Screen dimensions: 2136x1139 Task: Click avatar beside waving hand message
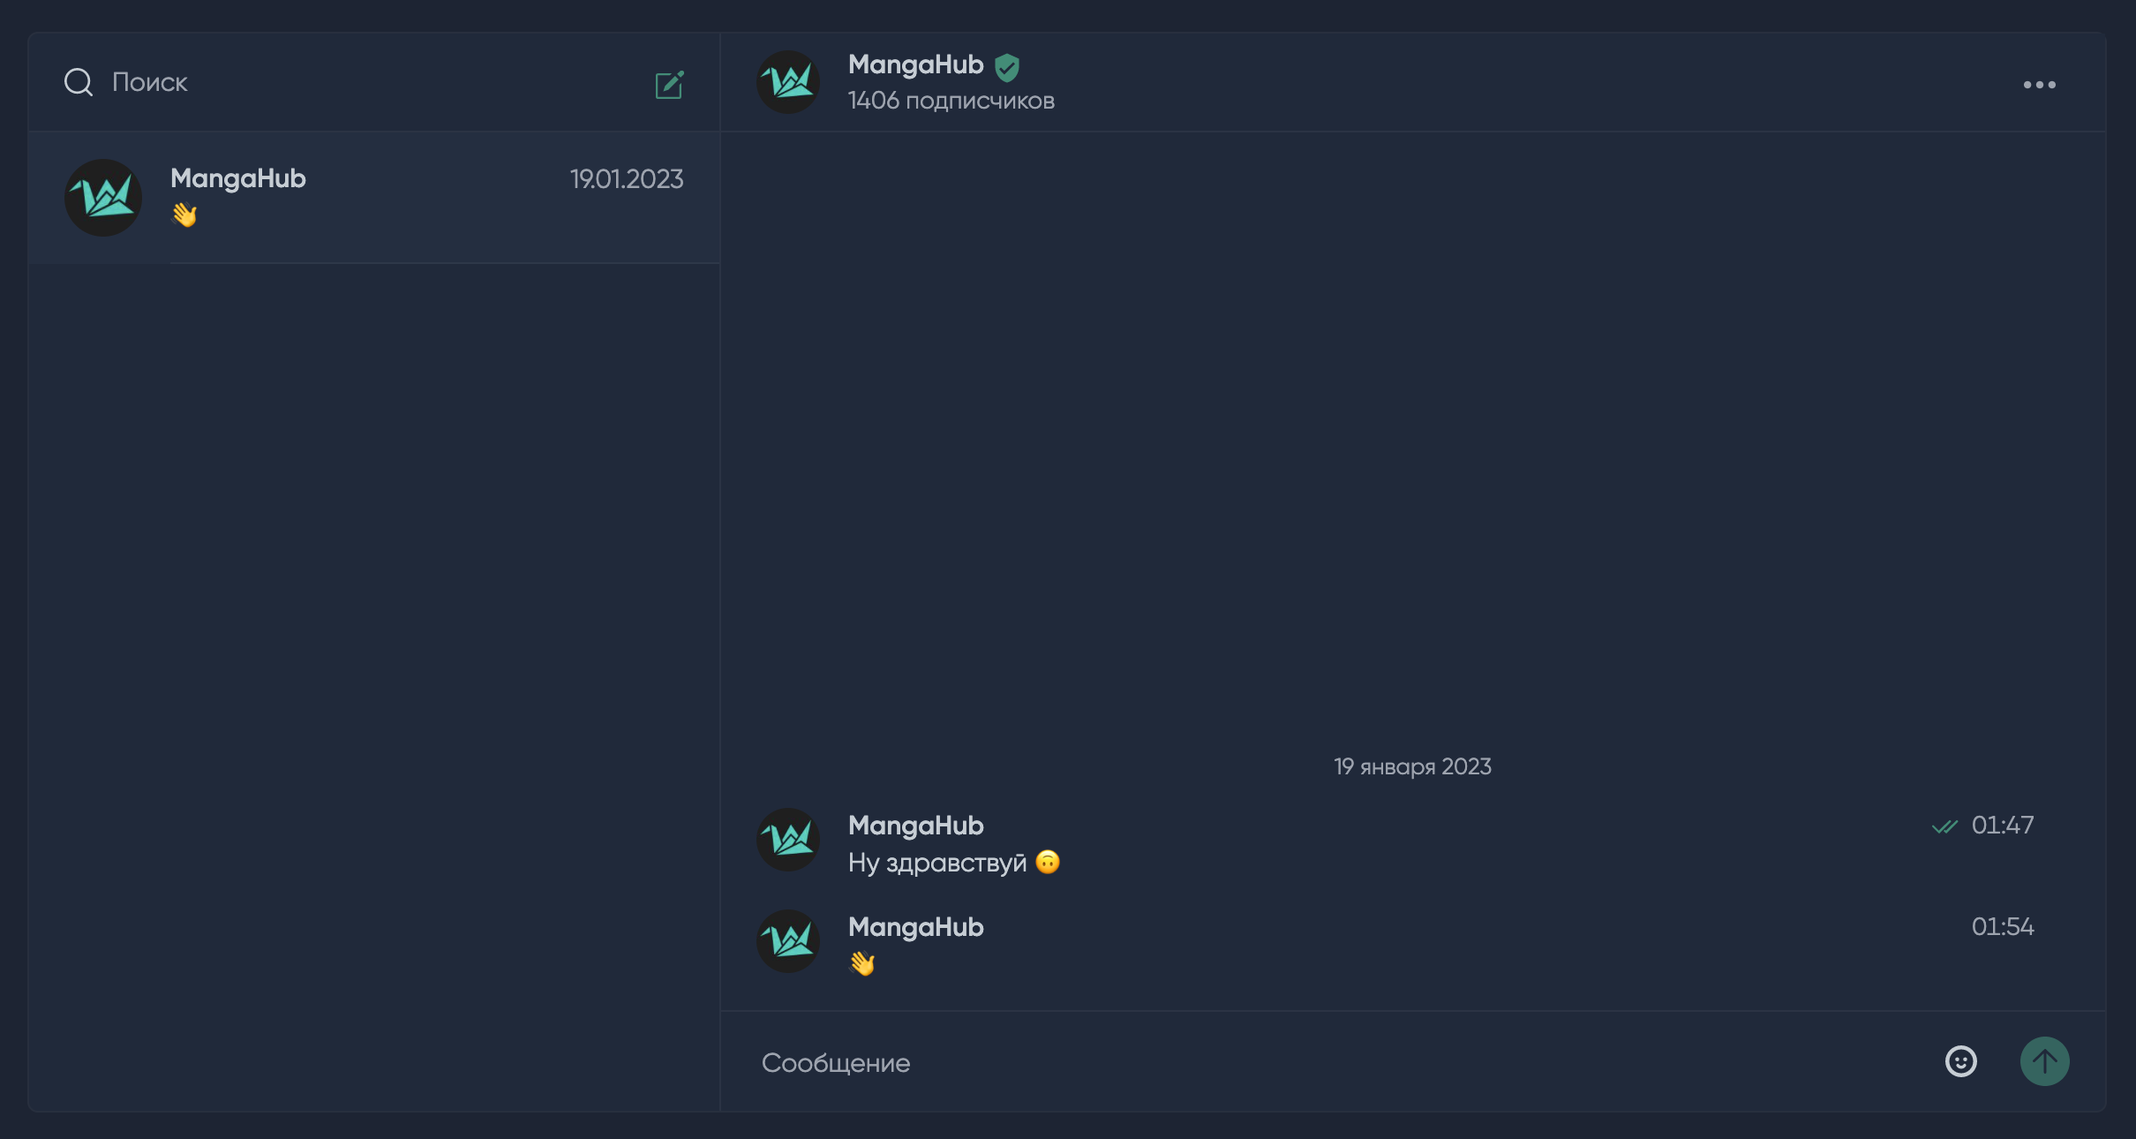coord(788,941)
